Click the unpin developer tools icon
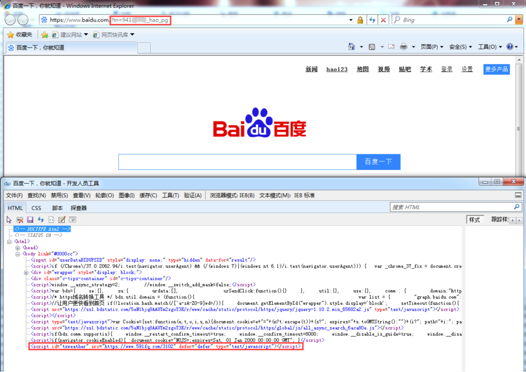Screen dimensions: 526x372 [x=519, y=195]
